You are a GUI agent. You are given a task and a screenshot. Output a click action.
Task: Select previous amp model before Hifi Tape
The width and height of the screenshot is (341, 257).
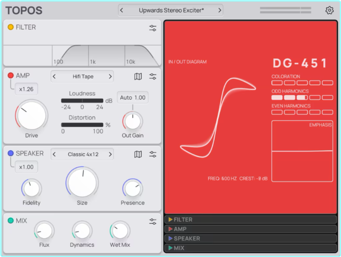55,77
